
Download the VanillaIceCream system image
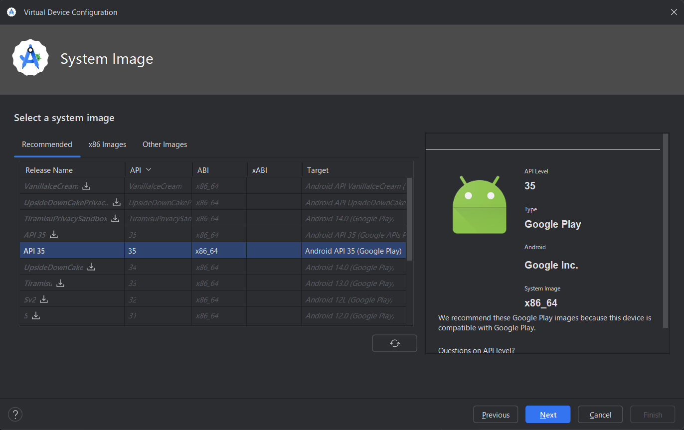tap(86, 186)
